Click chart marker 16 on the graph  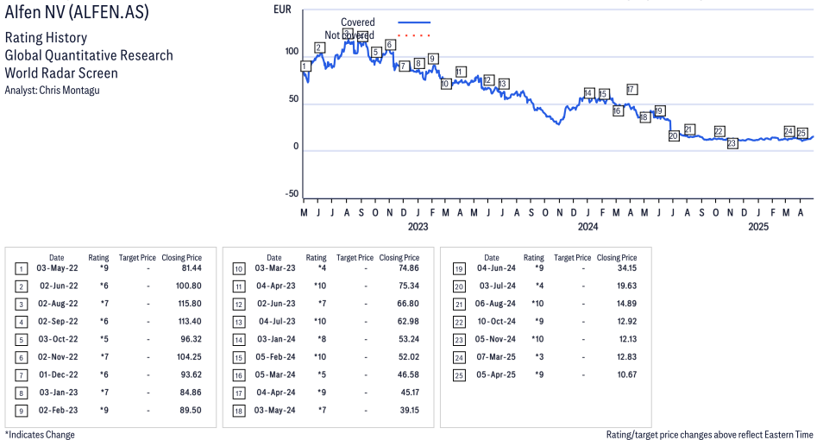618,110
